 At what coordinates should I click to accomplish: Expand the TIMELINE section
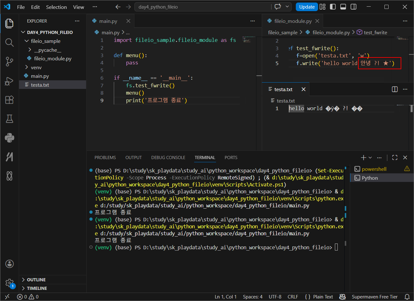pyautogui.click(x=53, y=288)
